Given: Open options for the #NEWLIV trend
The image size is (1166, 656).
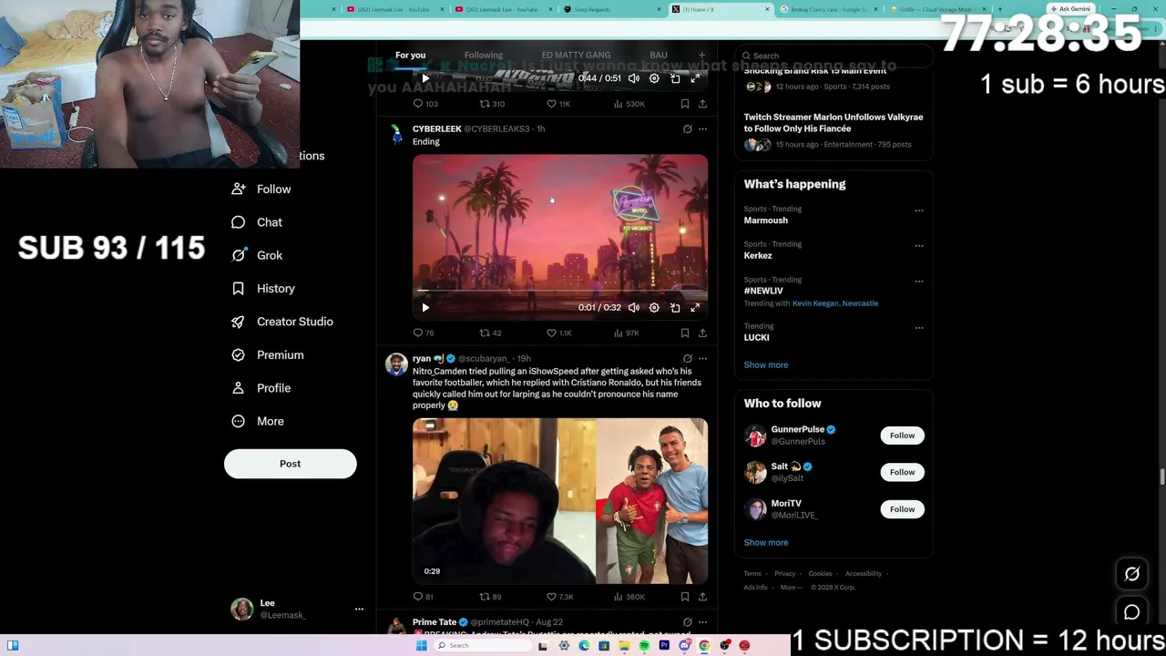Looking at the screenshot, I should pyautogui.click(x=919, y=282).
